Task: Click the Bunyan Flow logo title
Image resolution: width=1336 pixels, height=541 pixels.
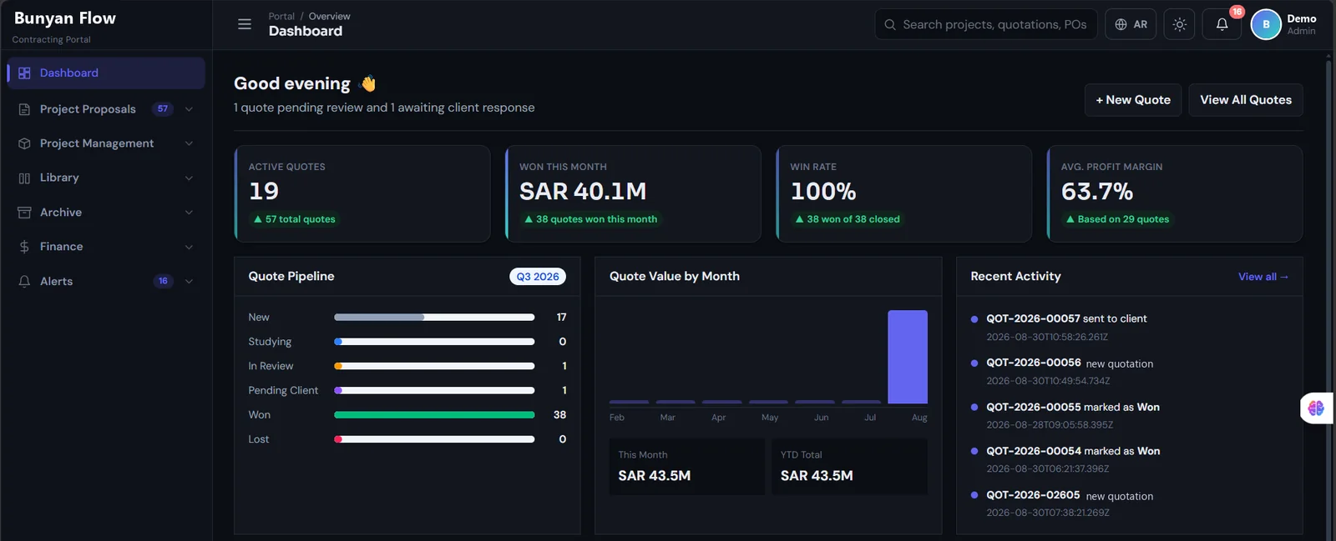Action: [x=65, y=18]
